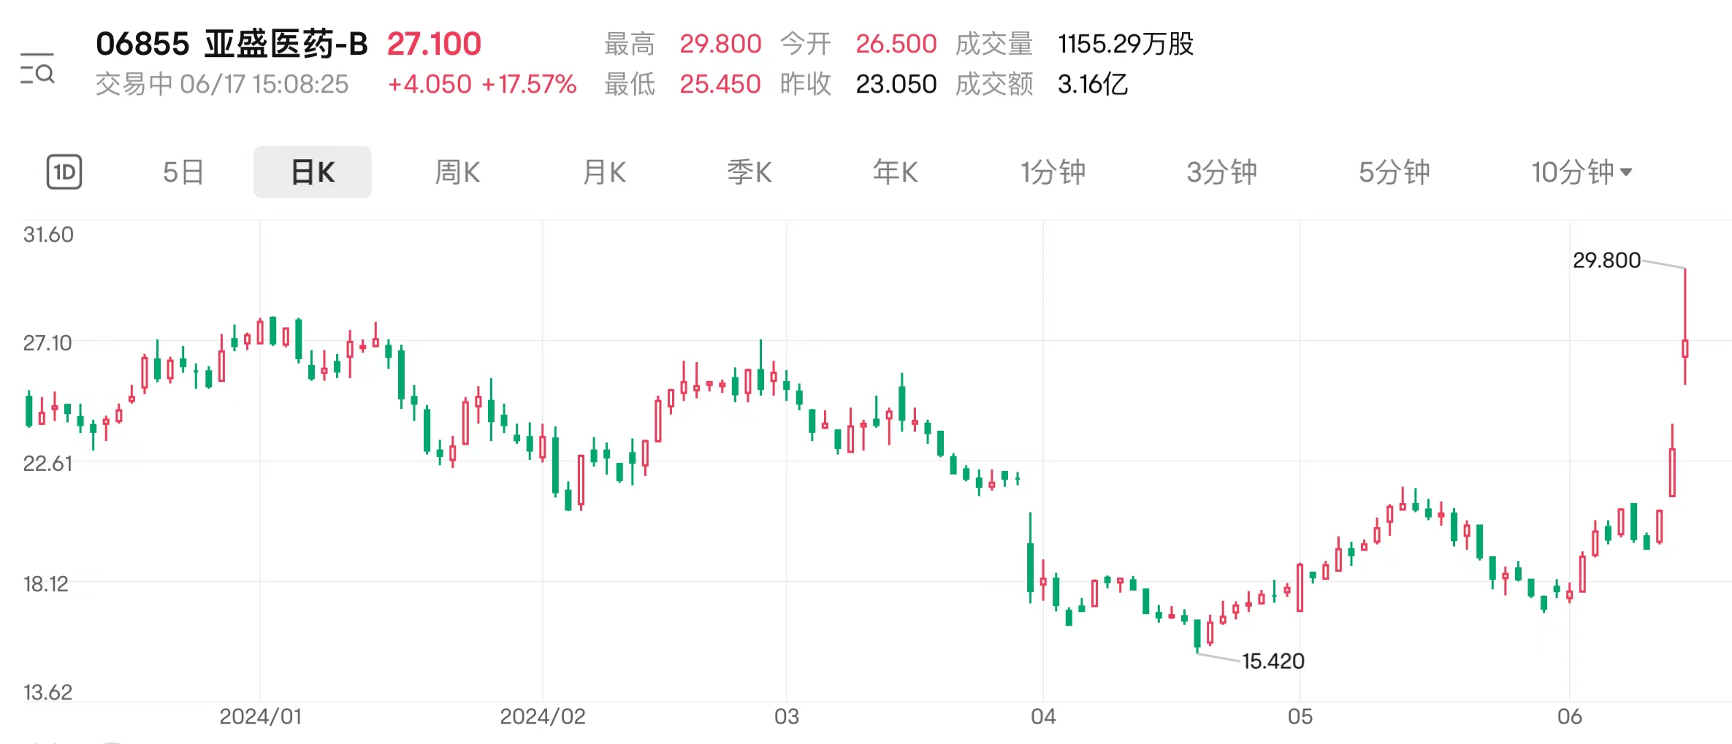Click the 15.420 low price marker

[x=1273, y=661]
